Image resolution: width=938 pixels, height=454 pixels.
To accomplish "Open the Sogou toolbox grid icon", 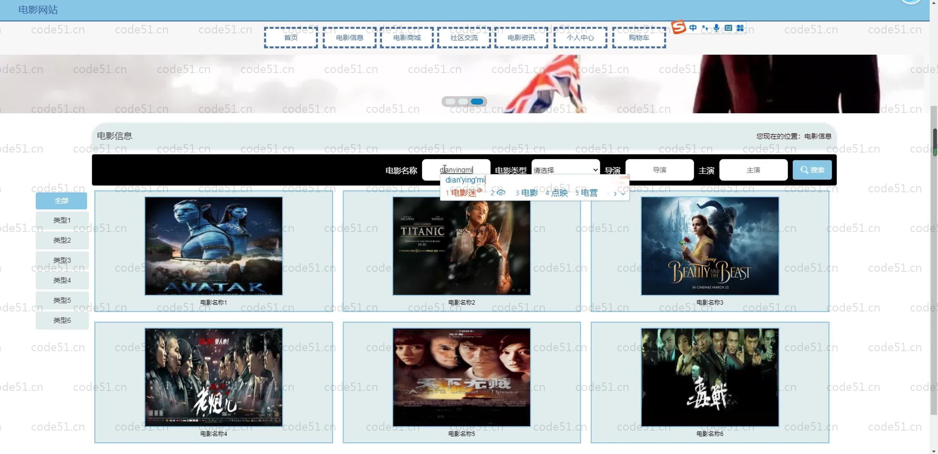I will click(740, 28).
